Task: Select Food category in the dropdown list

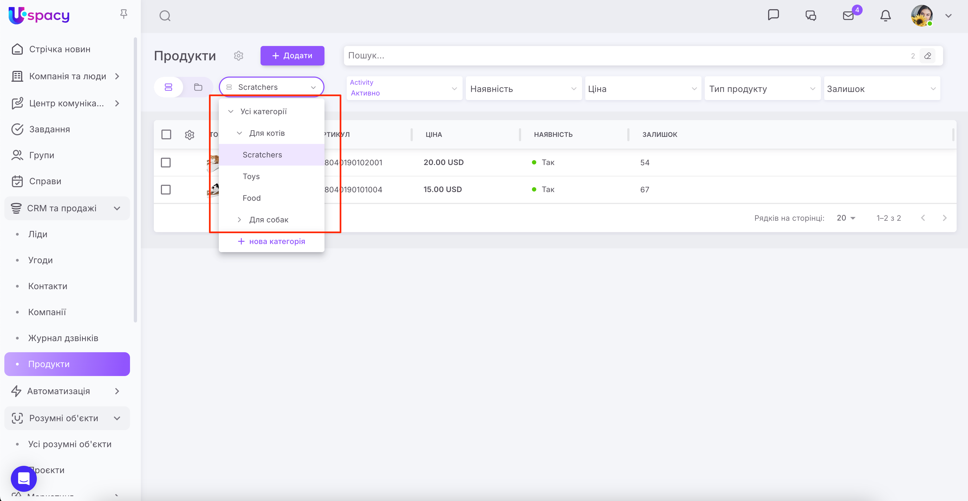Action: 251,198
